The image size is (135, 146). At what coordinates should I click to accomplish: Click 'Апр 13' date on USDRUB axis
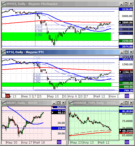point(88,142)
